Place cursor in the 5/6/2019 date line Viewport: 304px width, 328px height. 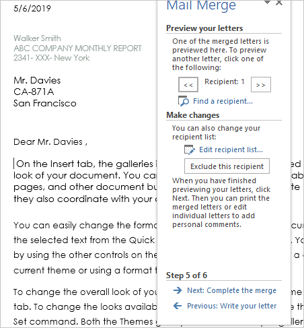pyautogui.click(x=32, y=9)
